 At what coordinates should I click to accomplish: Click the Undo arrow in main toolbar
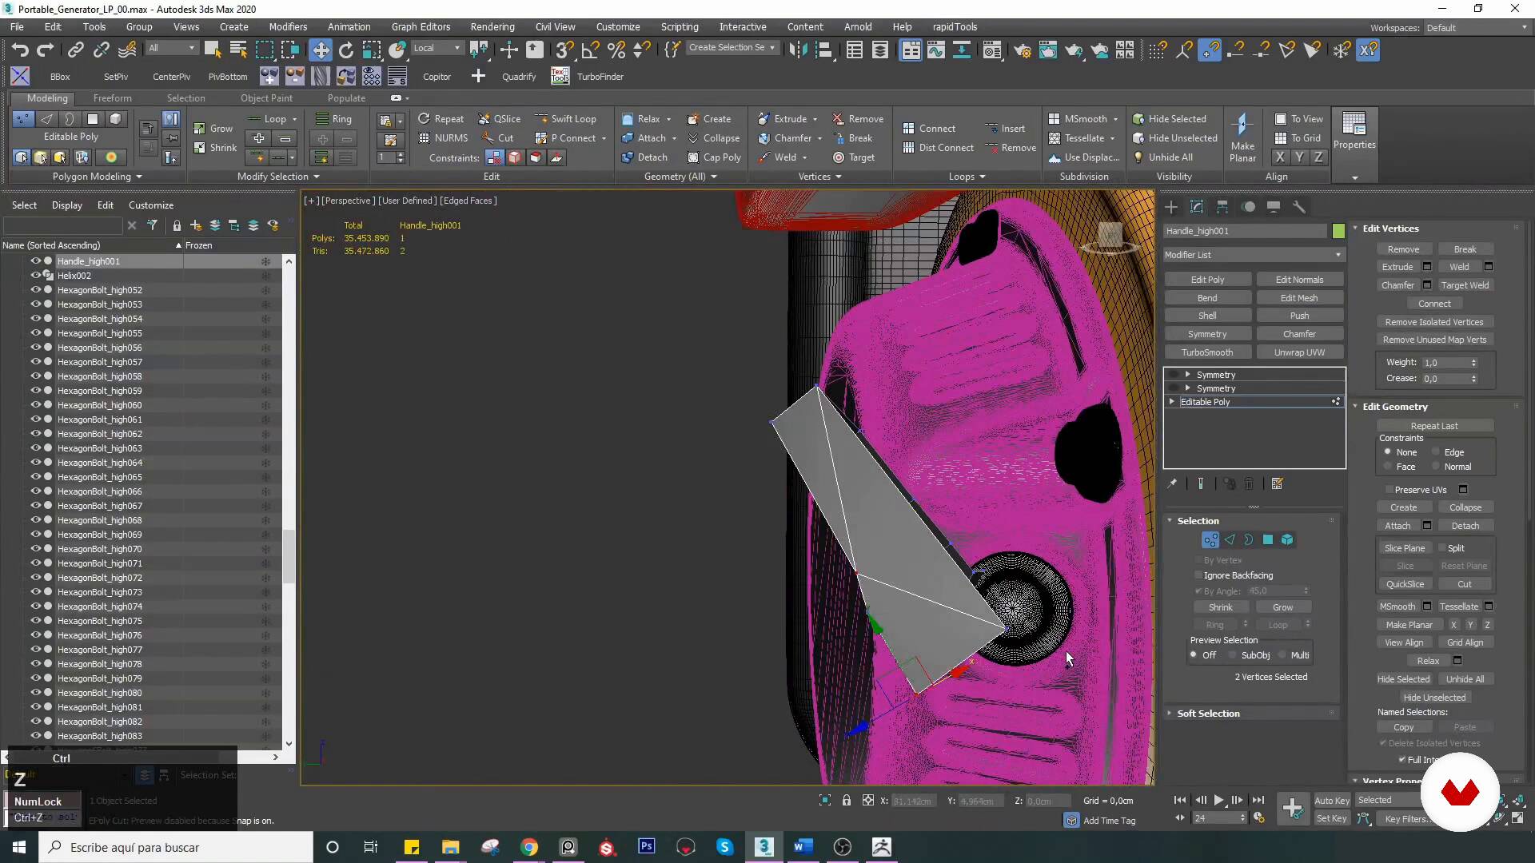coord(20,50)
